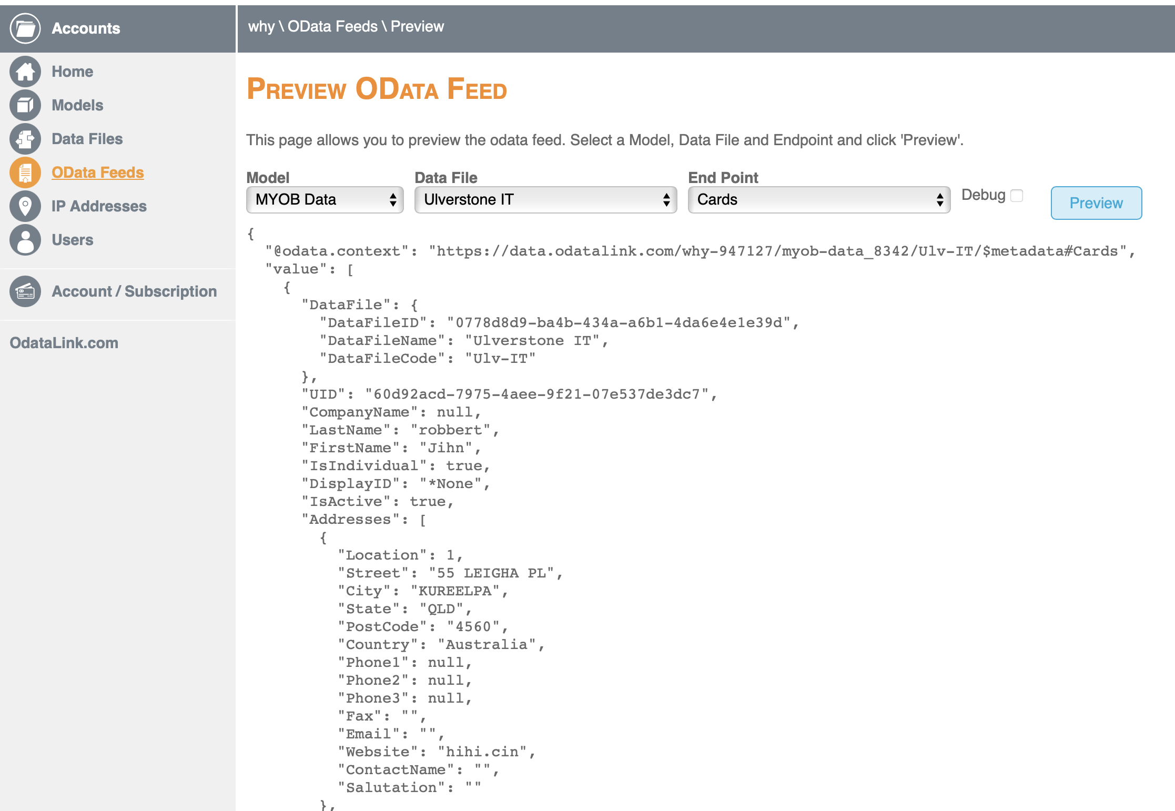Click the 'Preview OData Feed' heading
Image resolution: width=1175 pixels, height=811 pixels.
pos(377,89)
